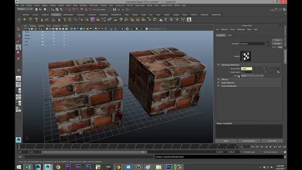This screenshot has width=302, height=170.
Task: Choose the Lasso select tool
Action: click(x=18, y=35)
